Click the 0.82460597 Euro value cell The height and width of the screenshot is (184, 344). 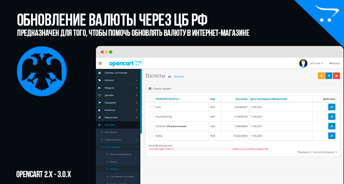click(x=241, y=107)
